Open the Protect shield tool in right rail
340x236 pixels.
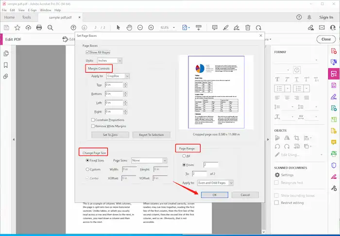coord(334,165)
